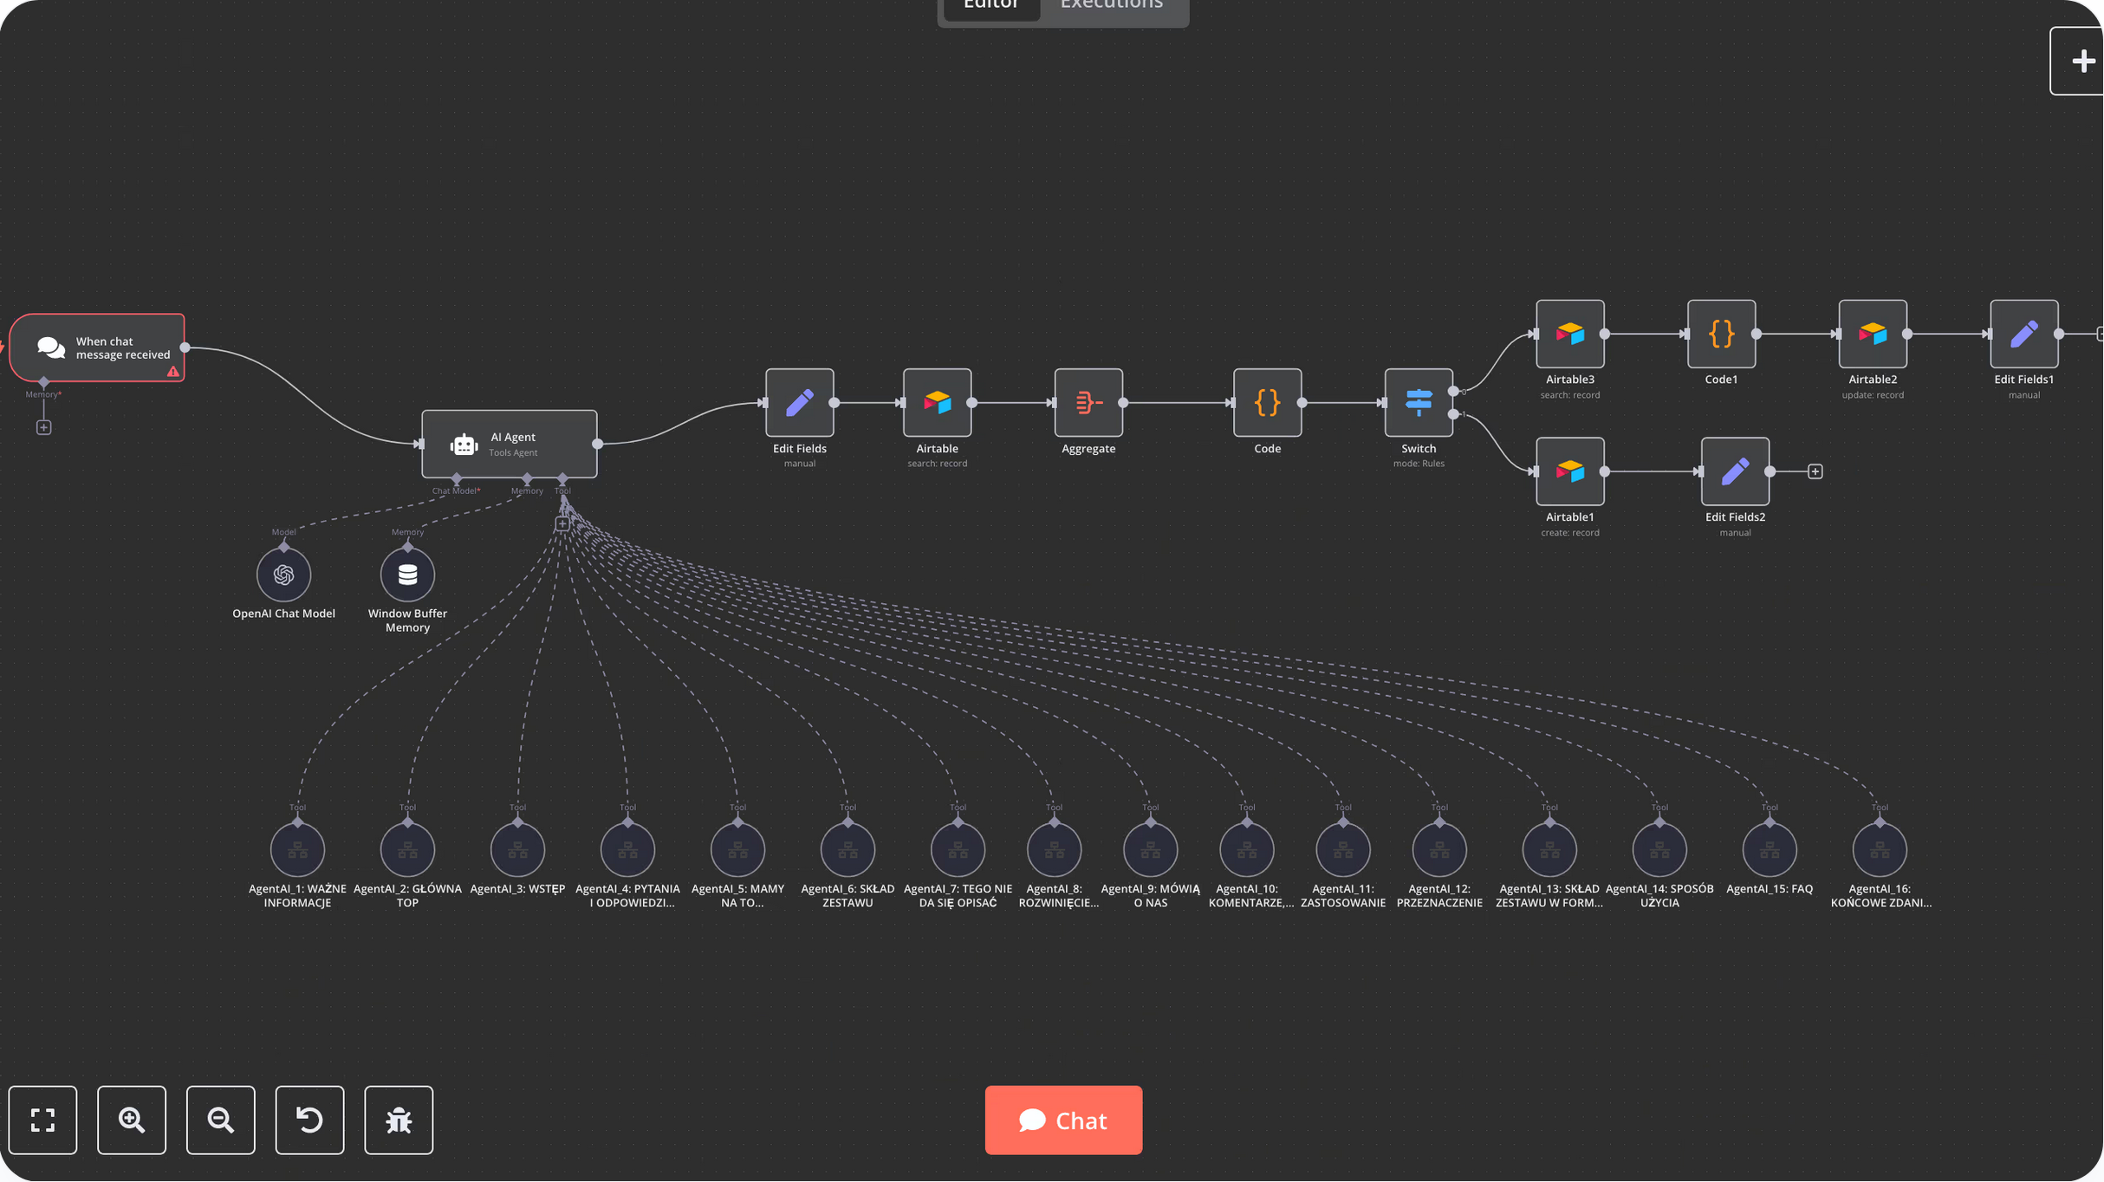Open tool AgentAI_9: MÓWIĄ O NAS
Screen dimensions: 2104x1182
(1151, 850)
